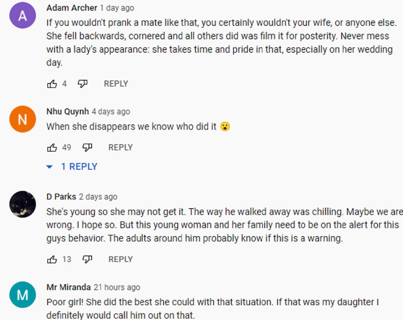Dislike D Parks' comment

coord(87,259)
